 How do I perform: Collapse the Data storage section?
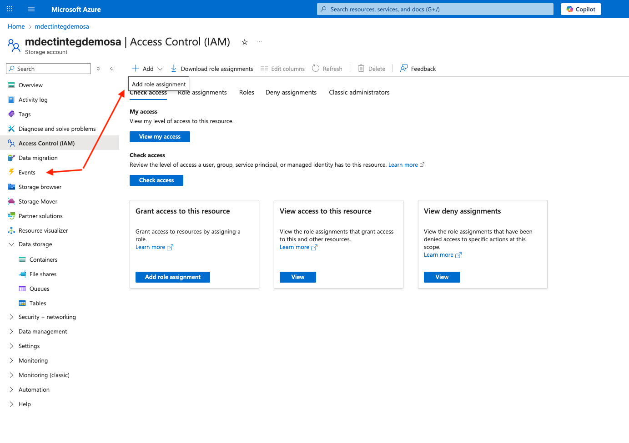[x=11, y=244]
